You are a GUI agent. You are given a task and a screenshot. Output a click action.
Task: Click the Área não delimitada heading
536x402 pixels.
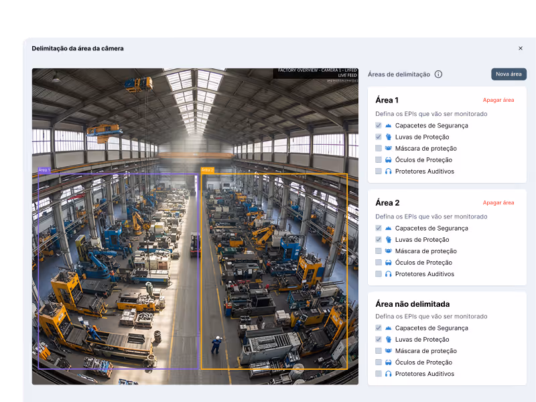(412, 304)
